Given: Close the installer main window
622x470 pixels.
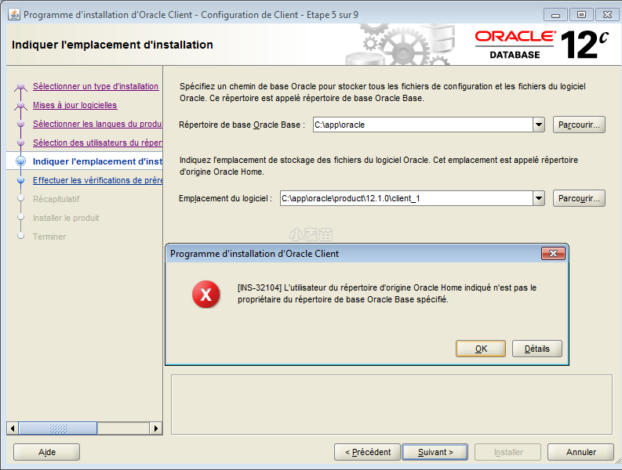Looking at the screenshot, I should click(607, 15).
